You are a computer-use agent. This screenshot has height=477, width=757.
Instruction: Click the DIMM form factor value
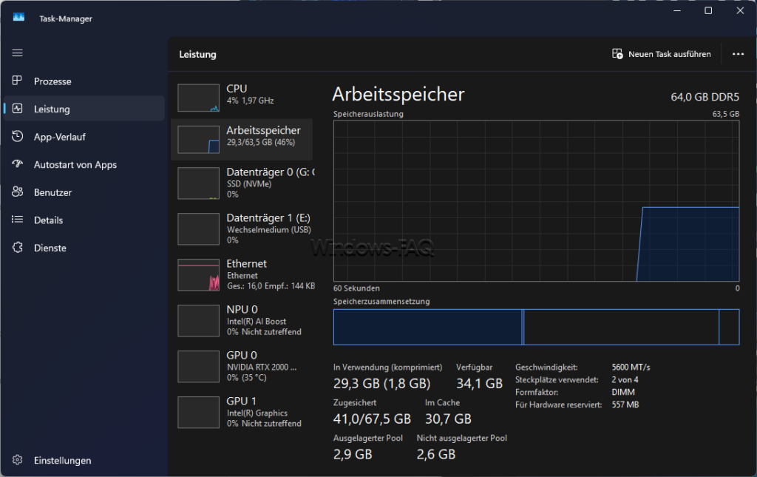pos(623,393)
